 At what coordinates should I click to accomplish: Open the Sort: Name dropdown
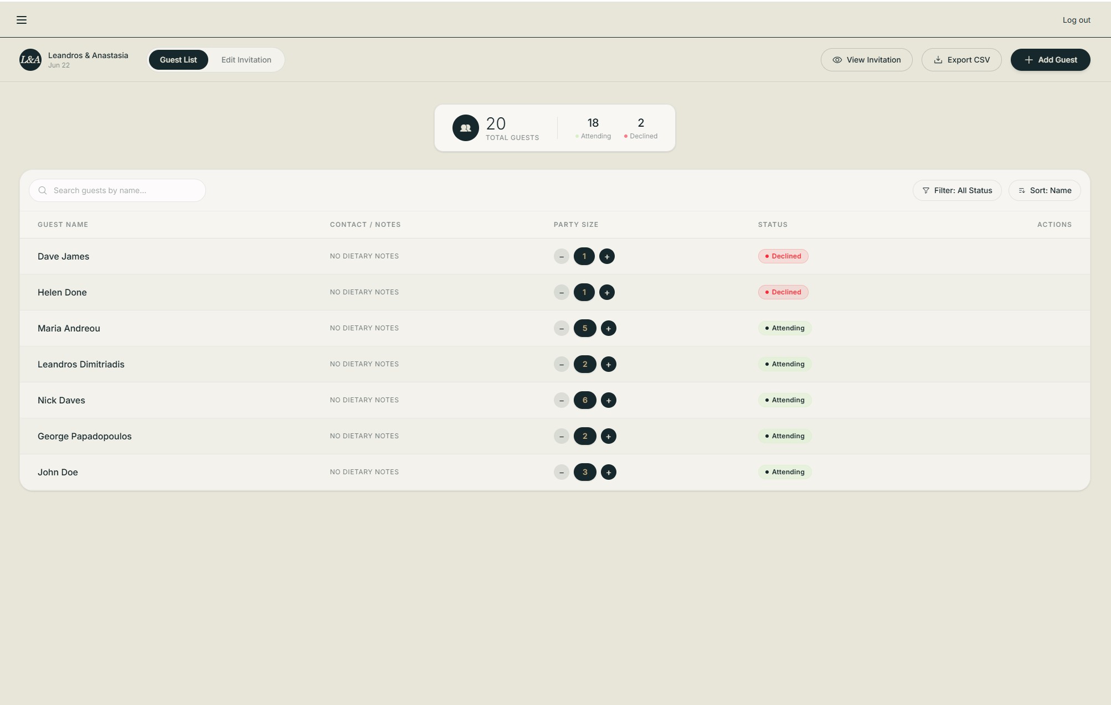pos(1045,190)
